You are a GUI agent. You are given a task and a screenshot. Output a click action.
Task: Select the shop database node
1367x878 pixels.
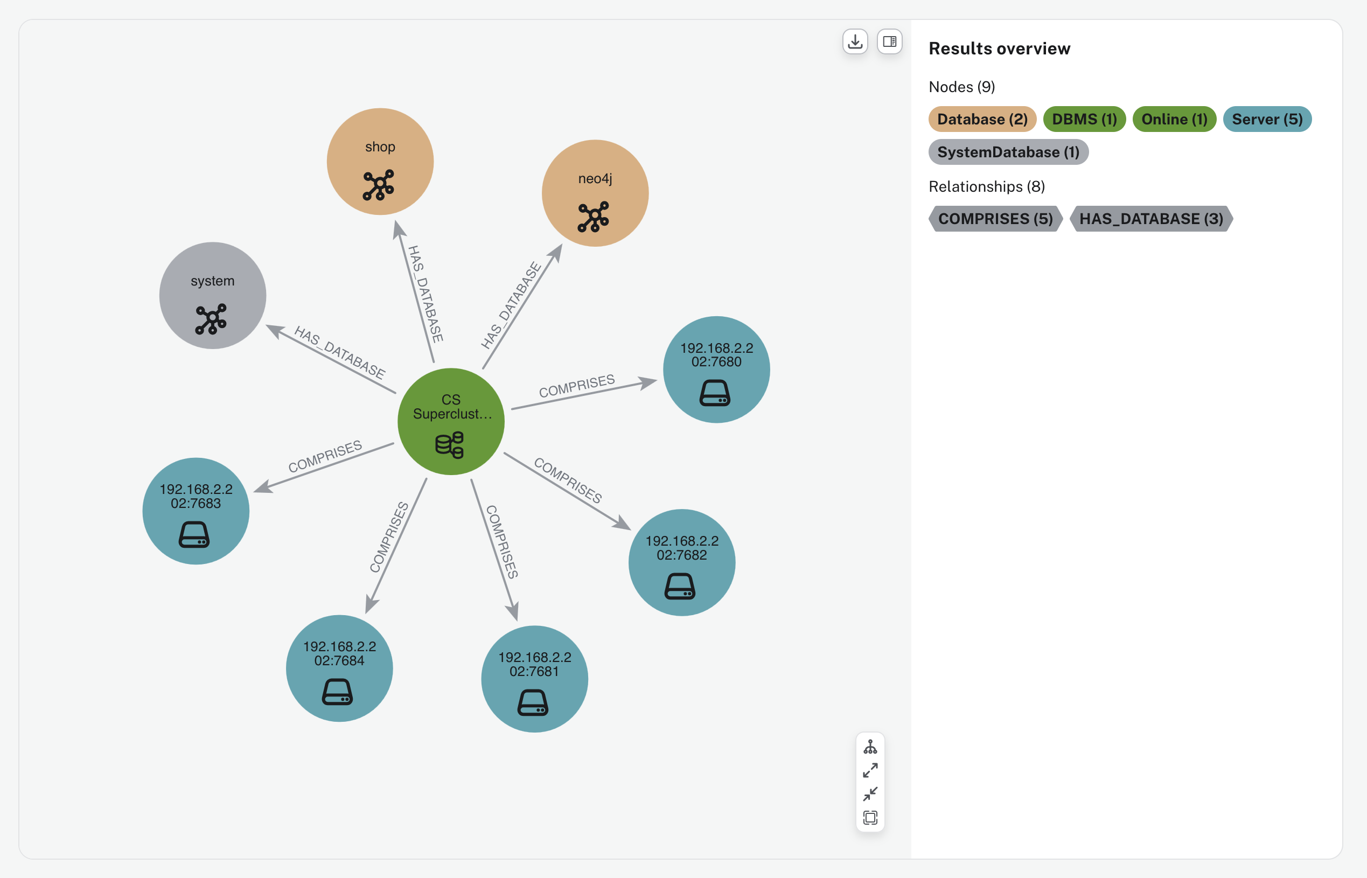pyautogui.click(x=380, y=162)
